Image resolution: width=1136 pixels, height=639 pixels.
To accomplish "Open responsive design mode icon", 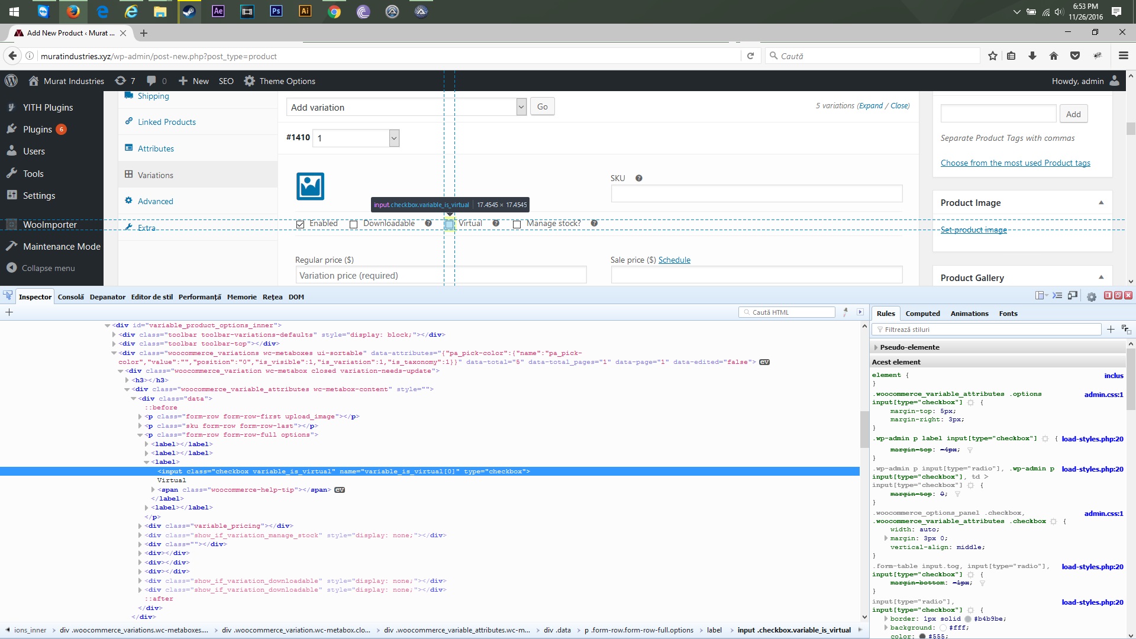I will point(1073,296).
